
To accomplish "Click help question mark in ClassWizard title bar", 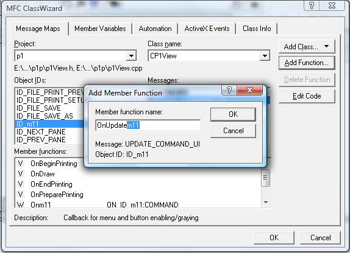I will point(312,5).
